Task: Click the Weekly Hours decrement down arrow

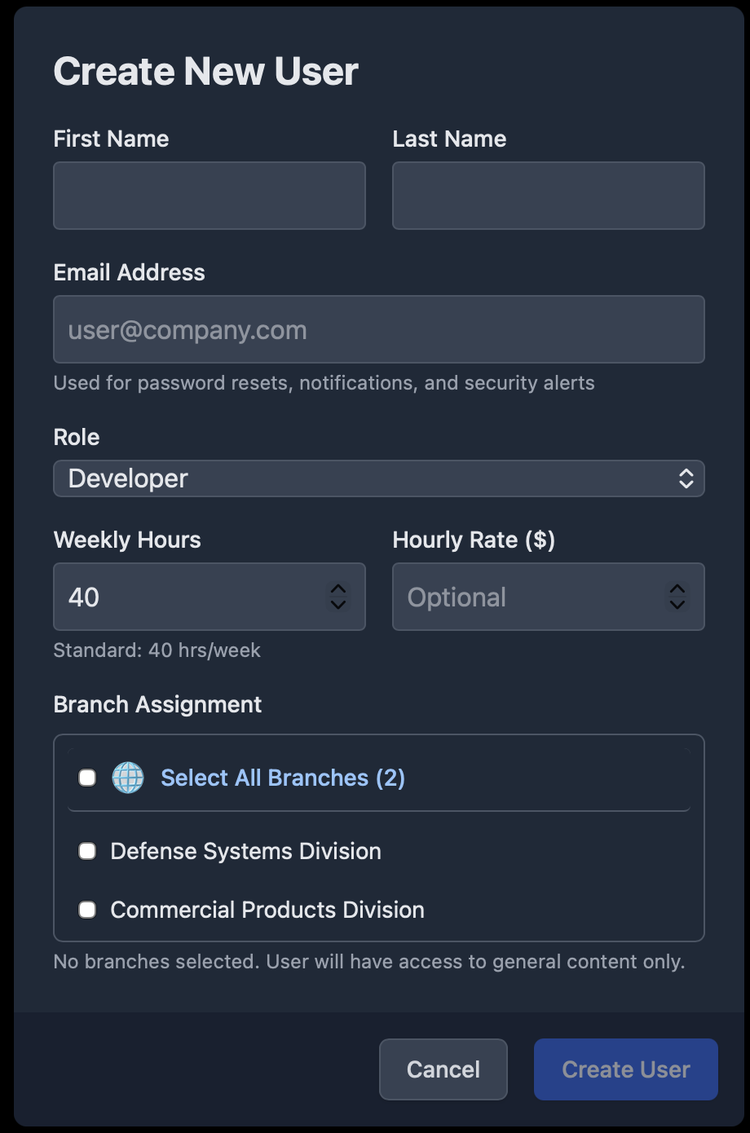Action: click(337, 605)
